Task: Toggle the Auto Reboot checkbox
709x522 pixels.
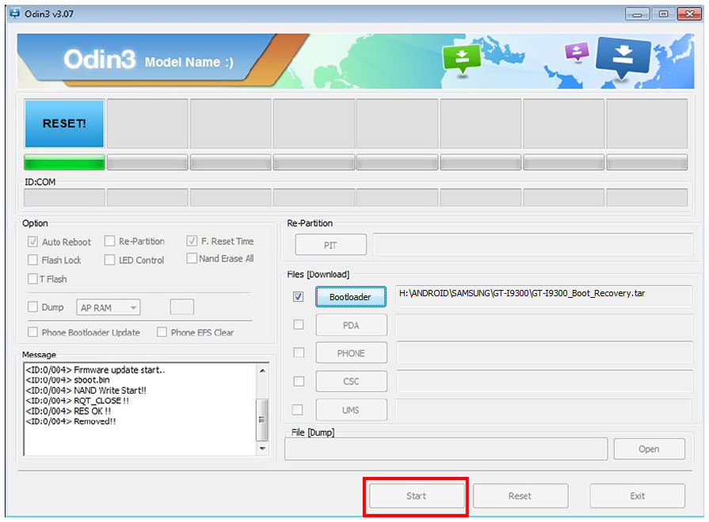Action: 32,242
